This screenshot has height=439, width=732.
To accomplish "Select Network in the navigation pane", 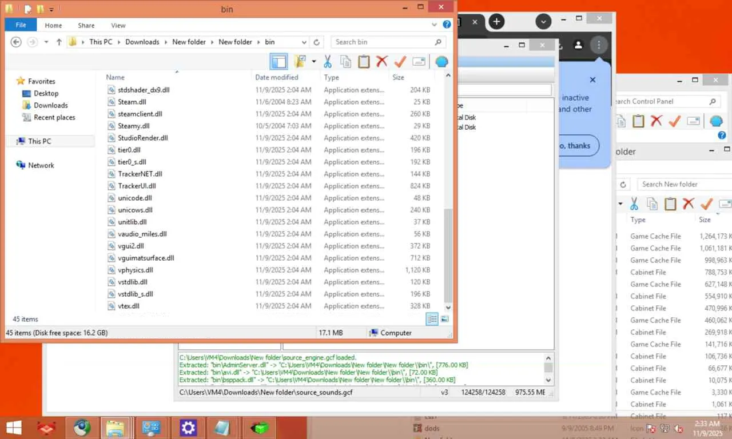I will click(41, 165).
